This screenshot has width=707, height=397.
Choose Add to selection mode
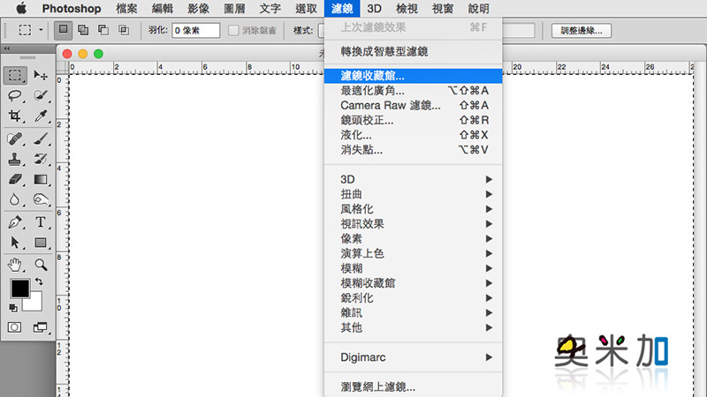83,30
